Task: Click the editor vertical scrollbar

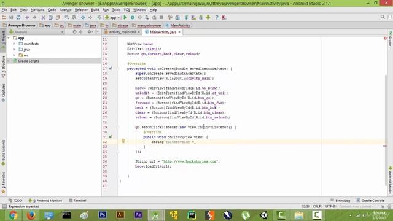Action: [386, 130]
